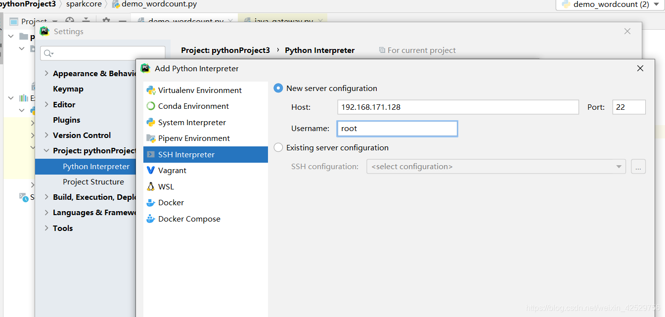Click PyCharm logo in Add Python Interpreter title
665x317 pixels.
pos(145,68)
